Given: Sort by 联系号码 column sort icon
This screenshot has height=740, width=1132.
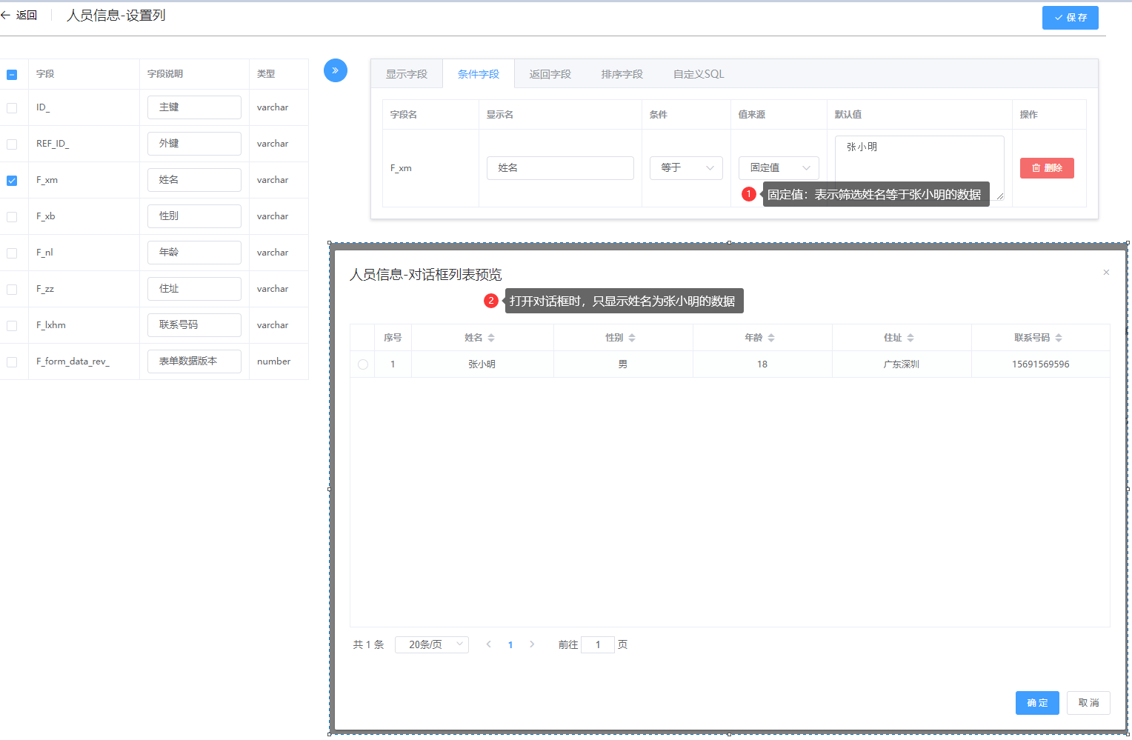Looking at the screenshot, I should 1059,338.
